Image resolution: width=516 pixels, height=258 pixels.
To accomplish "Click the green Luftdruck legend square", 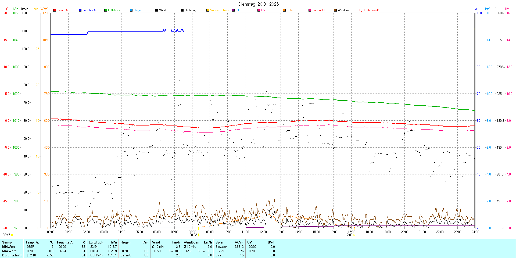I will pyautogui.click(x=106, y=10).
